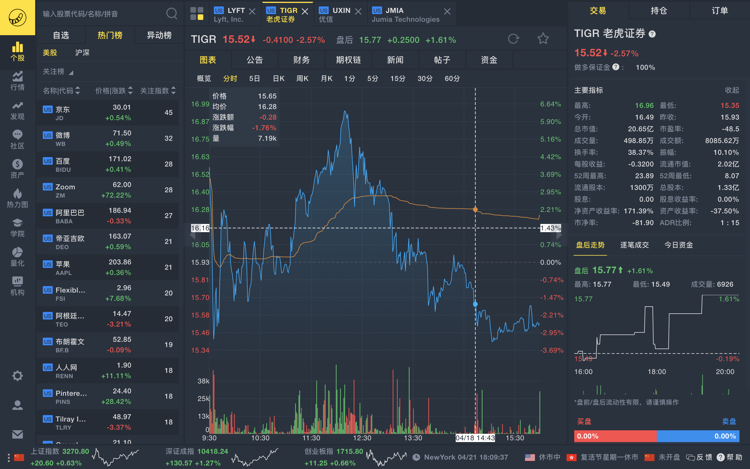Switch to the 异动榜 tab

(x=159, y=35)
